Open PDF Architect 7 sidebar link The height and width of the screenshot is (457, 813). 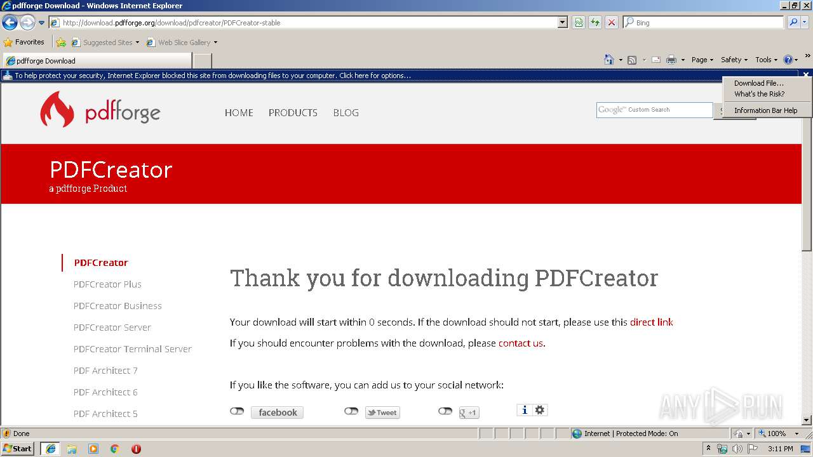tap(105, 371)
